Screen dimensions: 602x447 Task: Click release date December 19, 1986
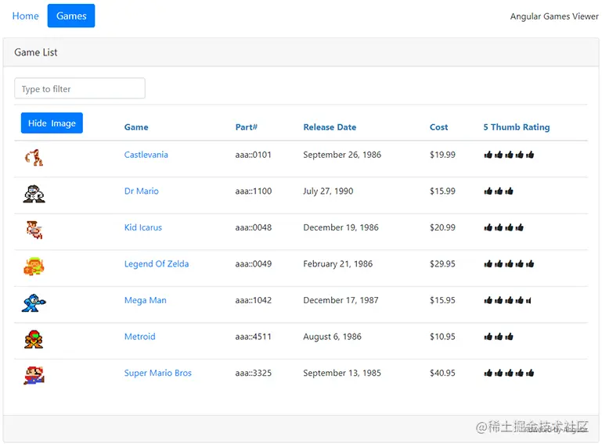pos(341,227)
